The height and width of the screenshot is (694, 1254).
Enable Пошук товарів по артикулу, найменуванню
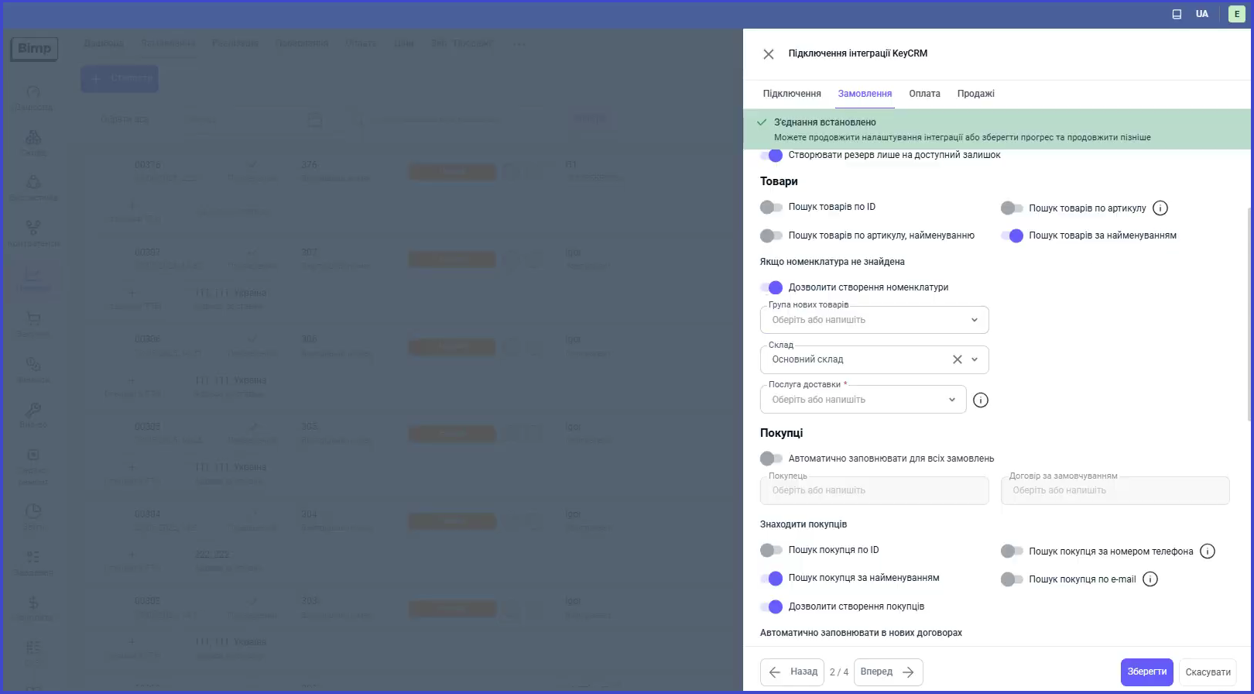[771, 235]
